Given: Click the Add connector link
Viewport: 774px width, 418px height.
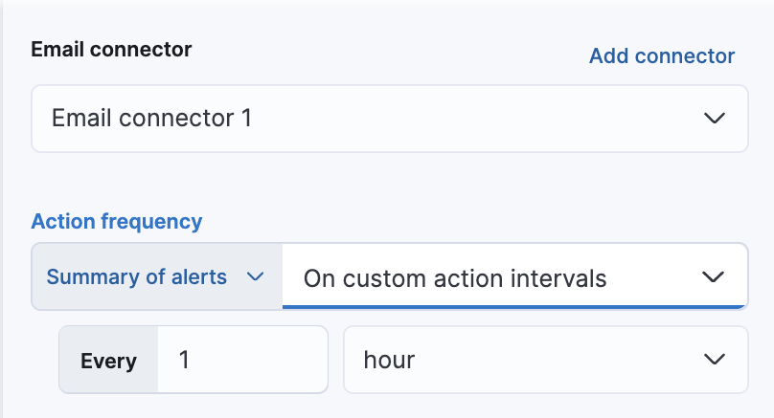Looking at the screenshot, I should (661, 55).
